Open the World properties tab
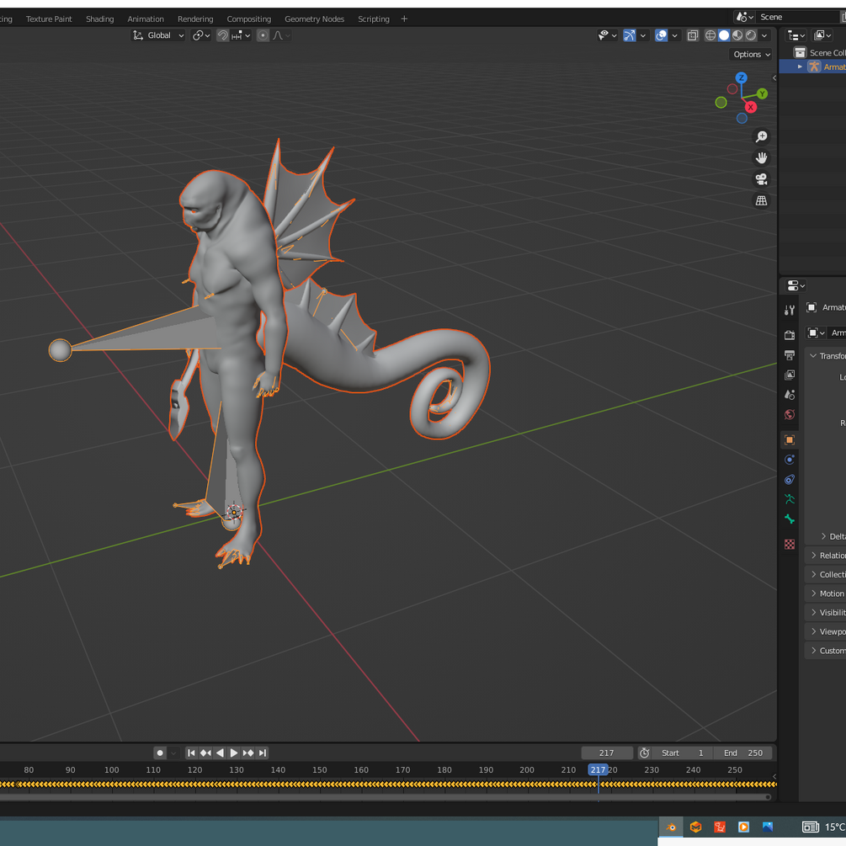The image size is (846, 846). click(x=790, y=415)
